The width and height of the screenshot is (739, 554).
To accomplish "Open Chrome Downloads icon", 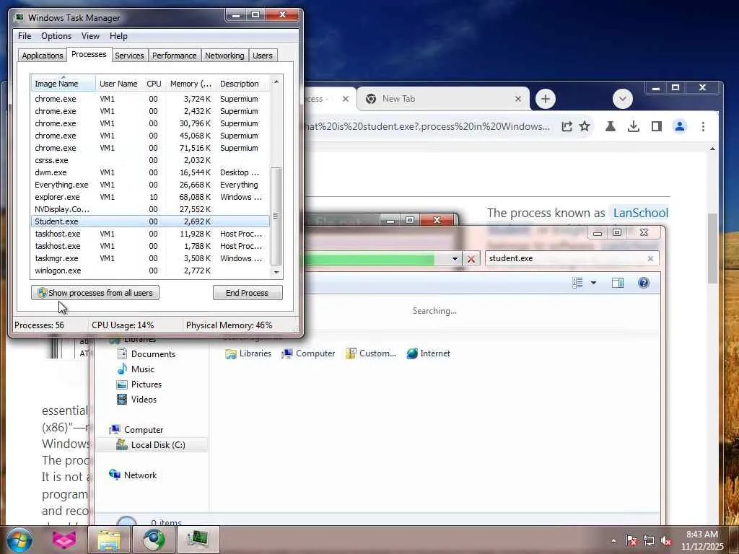I will pos(634,126).
